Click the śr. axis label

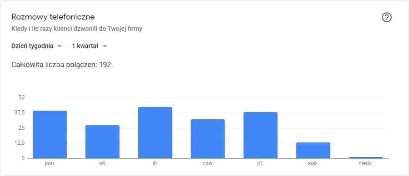(x=155, y=164)
